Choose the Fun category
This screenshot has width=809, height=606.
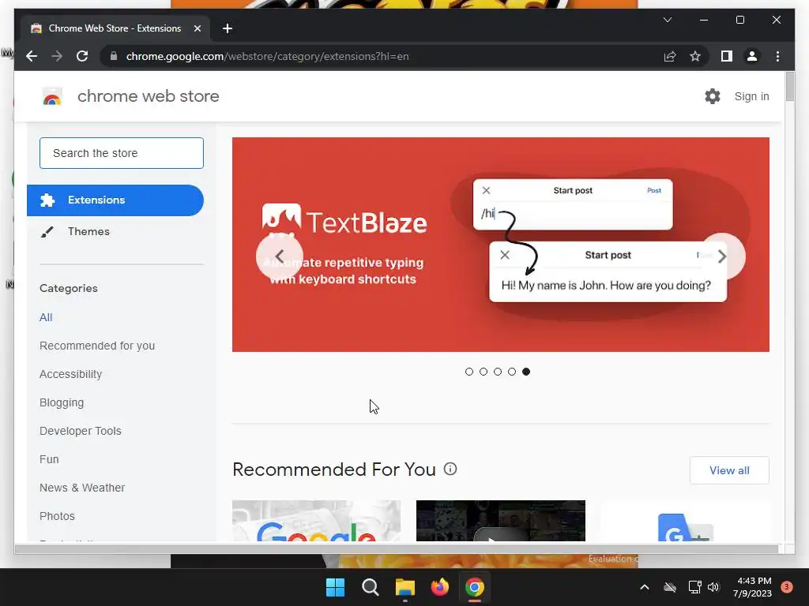pos(49,459)
